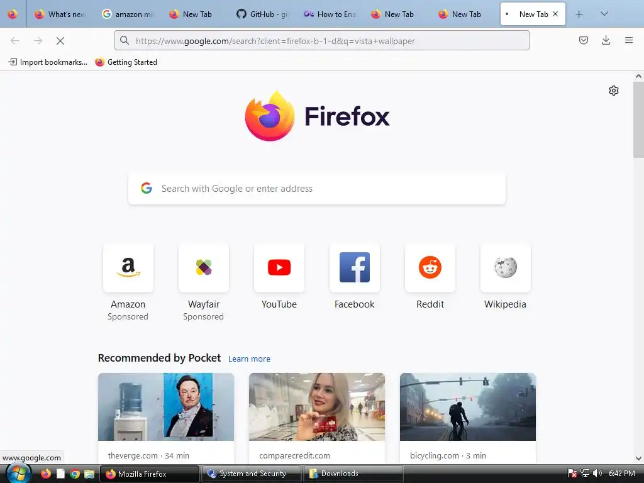Click the Google logo in search box

click(x=147, y=188)
